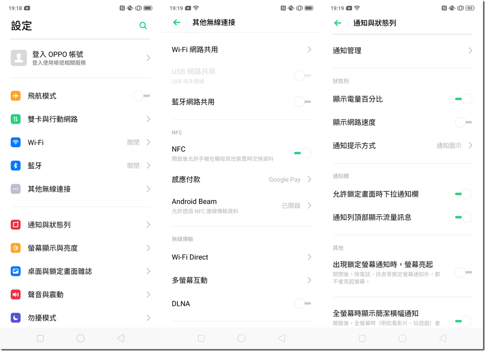Screen dimensions: 485x351
Task: Open 聲音與震動 settings entry
Action: (x=80, y=294)
